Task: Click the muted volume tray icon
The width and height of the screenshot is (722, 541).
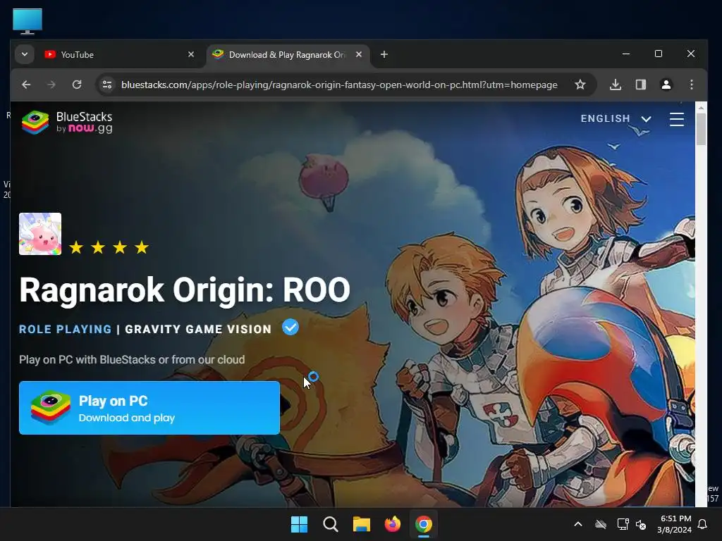Action: pos(641,524)
